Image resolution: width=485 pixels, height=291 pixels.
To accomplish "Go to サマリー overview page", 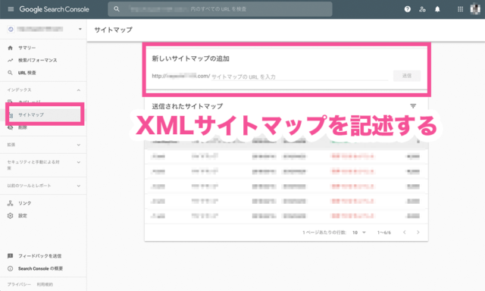I will click(x=27, y=48).
